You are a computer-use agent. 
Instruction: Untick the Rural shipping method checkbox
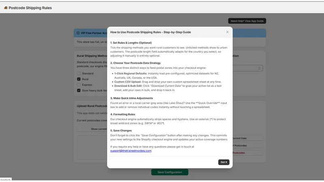(79, 79)
